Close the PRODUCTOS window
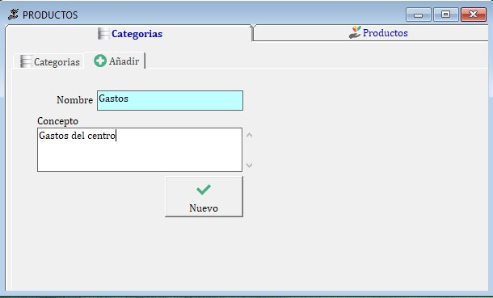 pyautogui.click(x=473, y=15)
